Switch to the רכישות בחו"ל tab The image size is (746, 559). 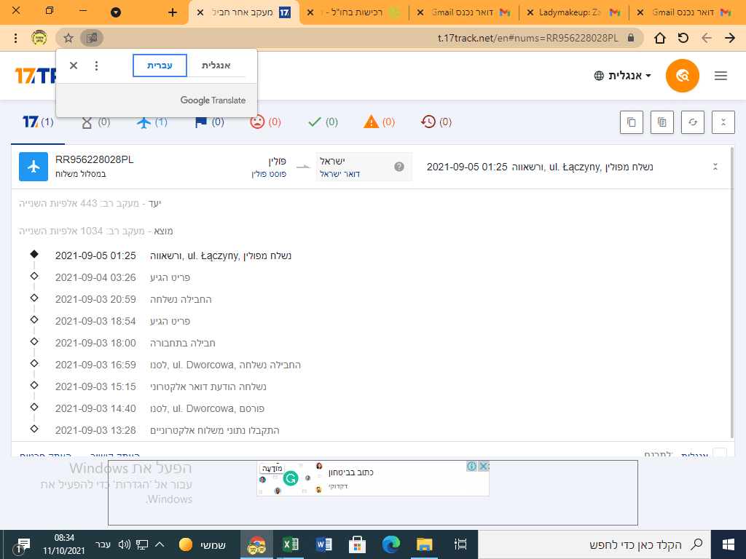click(355, 12)
